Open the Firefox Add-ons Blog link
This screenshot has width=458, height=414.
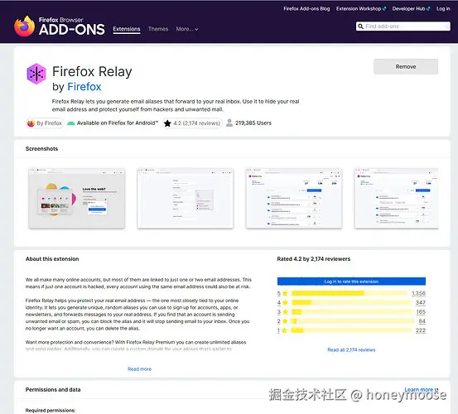pos(306,9)
